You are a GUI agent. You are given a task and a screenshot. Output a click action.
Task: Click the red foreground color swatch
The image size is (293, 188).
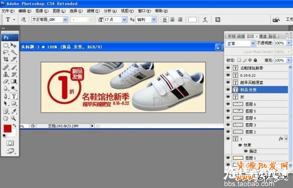7,129
